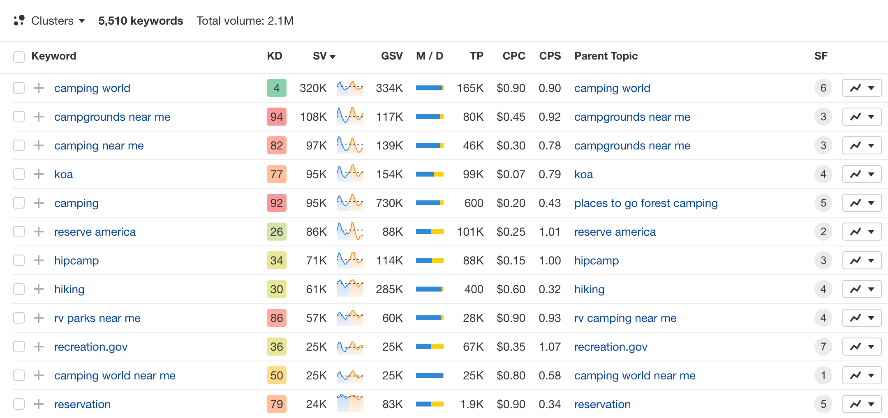Open the position history chart for hiking

855,289
